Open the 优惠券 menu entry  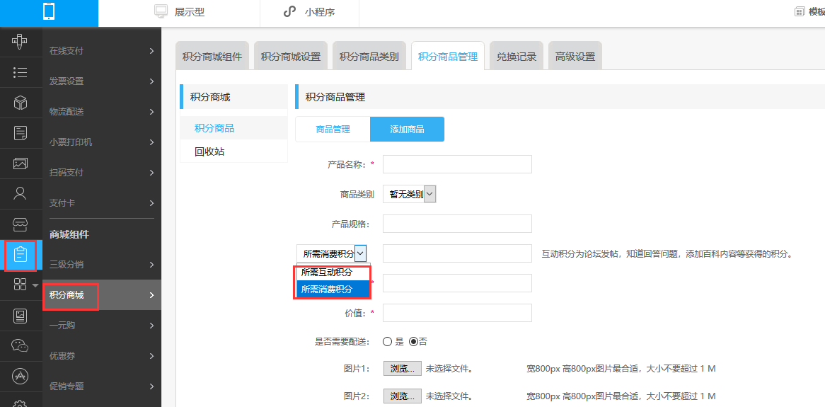(x=102, y=356)
